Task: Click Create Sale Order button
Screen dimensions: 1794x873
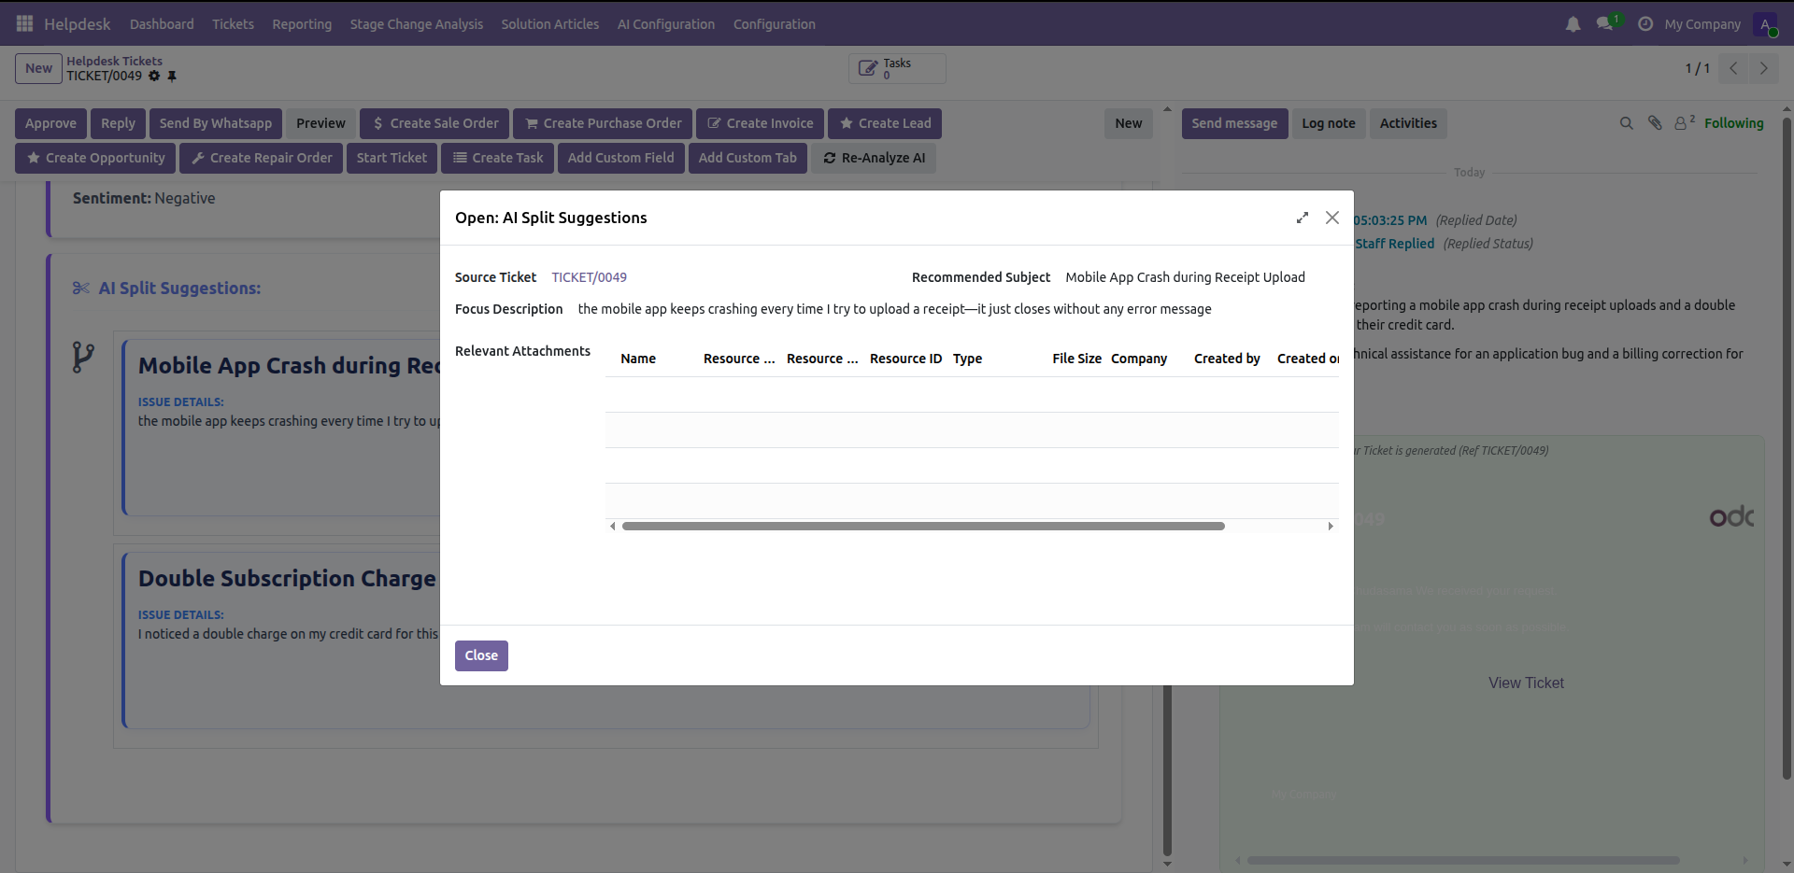Action: tap(434, 123)
